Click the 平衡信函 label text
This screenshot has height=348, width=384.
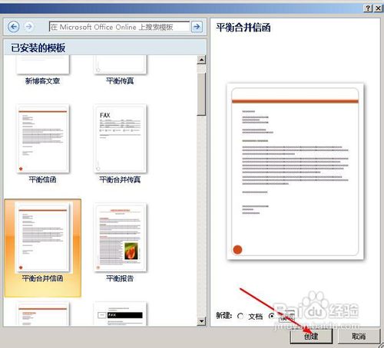pos(42,179)
